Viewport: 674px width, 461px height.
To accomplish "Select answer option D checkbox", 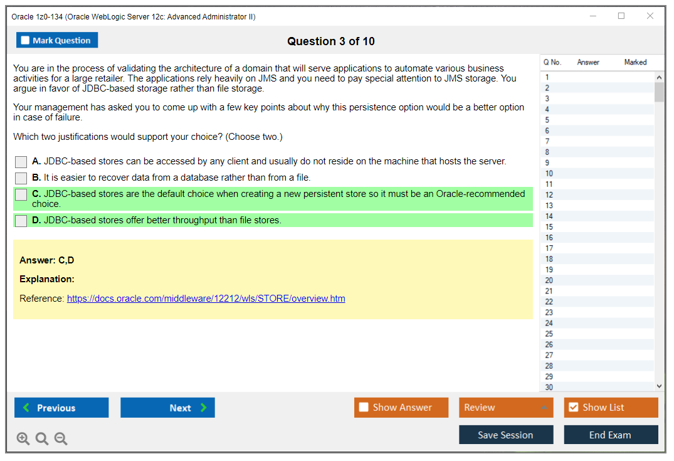I will coord(21,221).
